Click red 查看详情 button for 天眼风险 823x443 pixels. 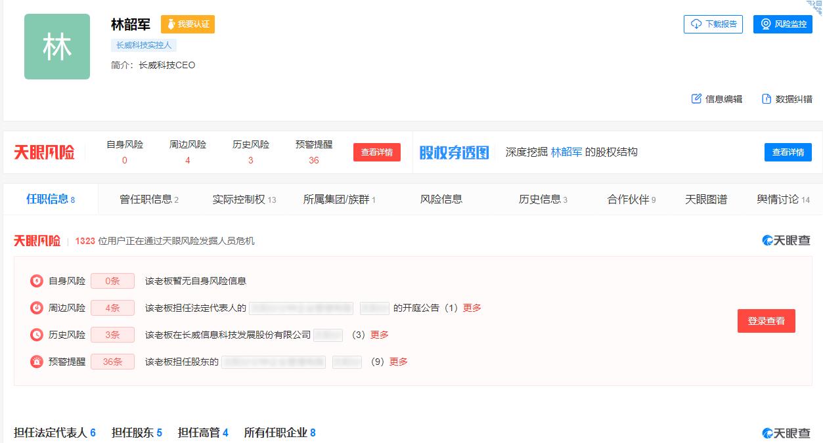click(377, 152)
